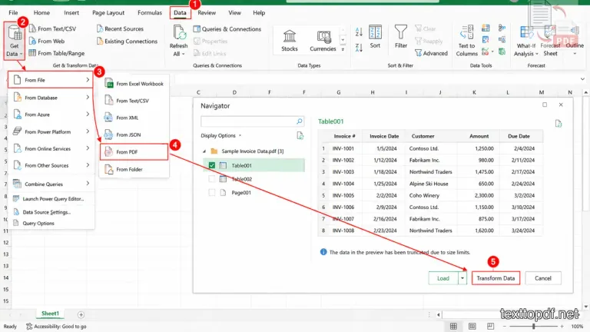
Task: Collapse Sample Invoice Data.pdf node
Action: [x=204, y=151]
